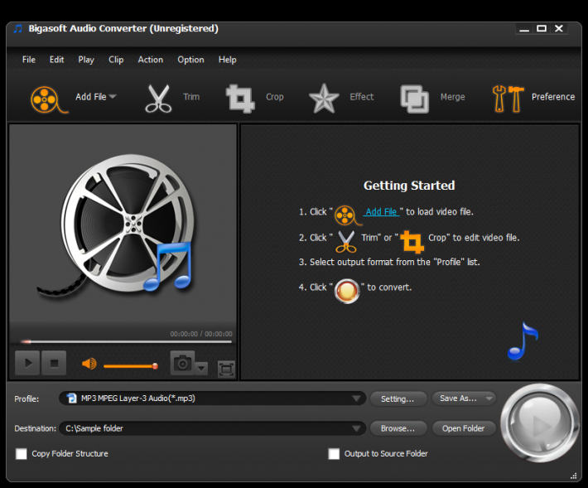Mute audio using the speaker icon

click(89, 364)
